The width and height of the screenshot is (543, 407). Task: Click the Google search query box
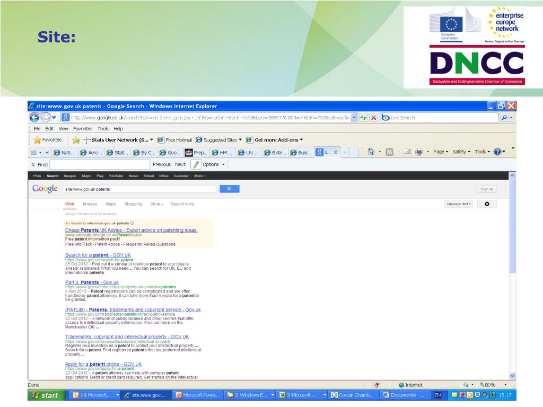click(139, 189)
